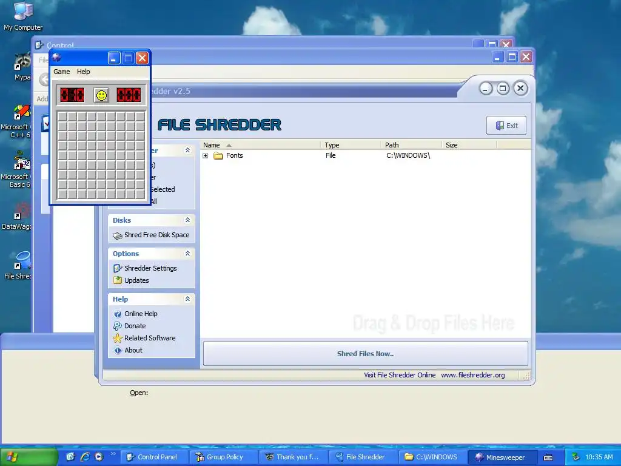The width and height of the screenshot is (621, 466).
Task: Click the File Shredder desktop shortcut
Action: pyautogui.click(x=18, y=266)
